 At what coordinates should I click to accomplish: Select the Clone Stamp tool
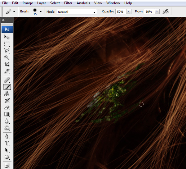coord(7,94)
